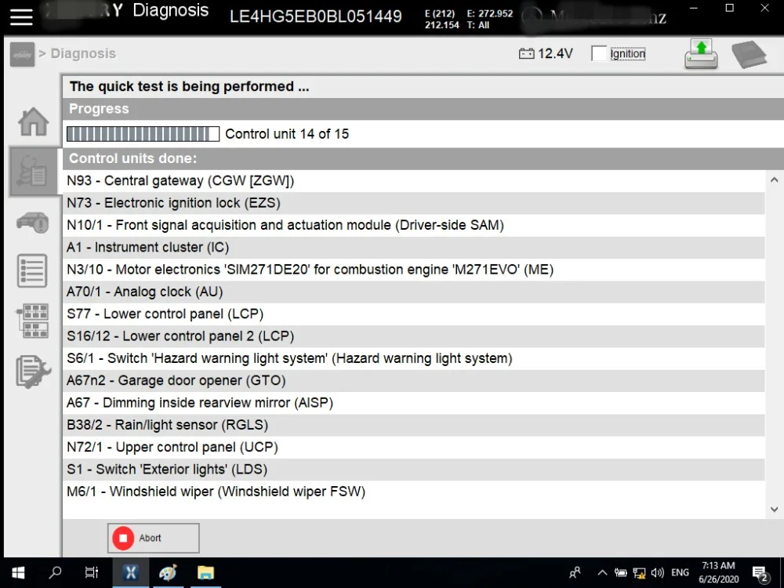The image size is (784, 588).
Task: Open Task View in taskbar
Action: tap(92, 572)
